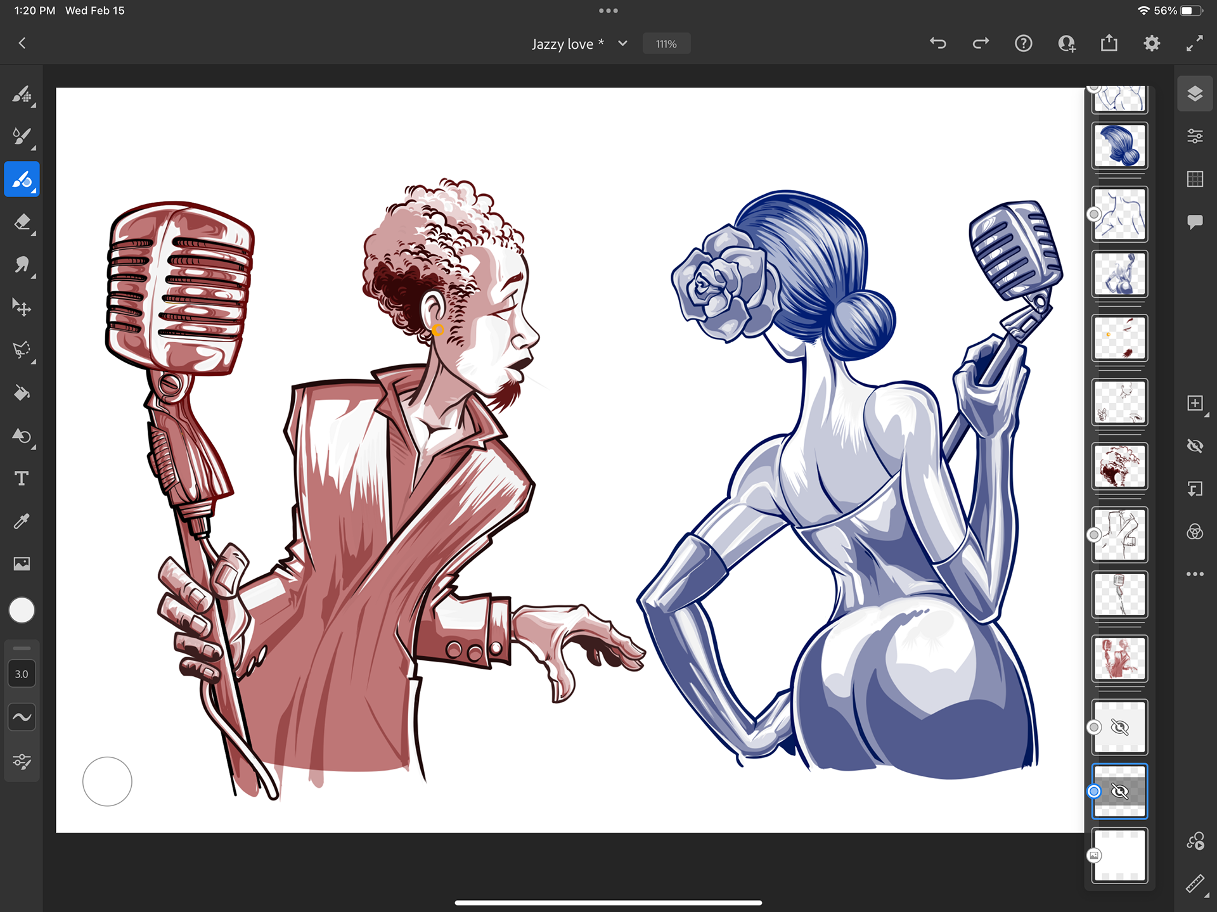Enter full screen mode

pyautogui.click(x=1195, y=44)
